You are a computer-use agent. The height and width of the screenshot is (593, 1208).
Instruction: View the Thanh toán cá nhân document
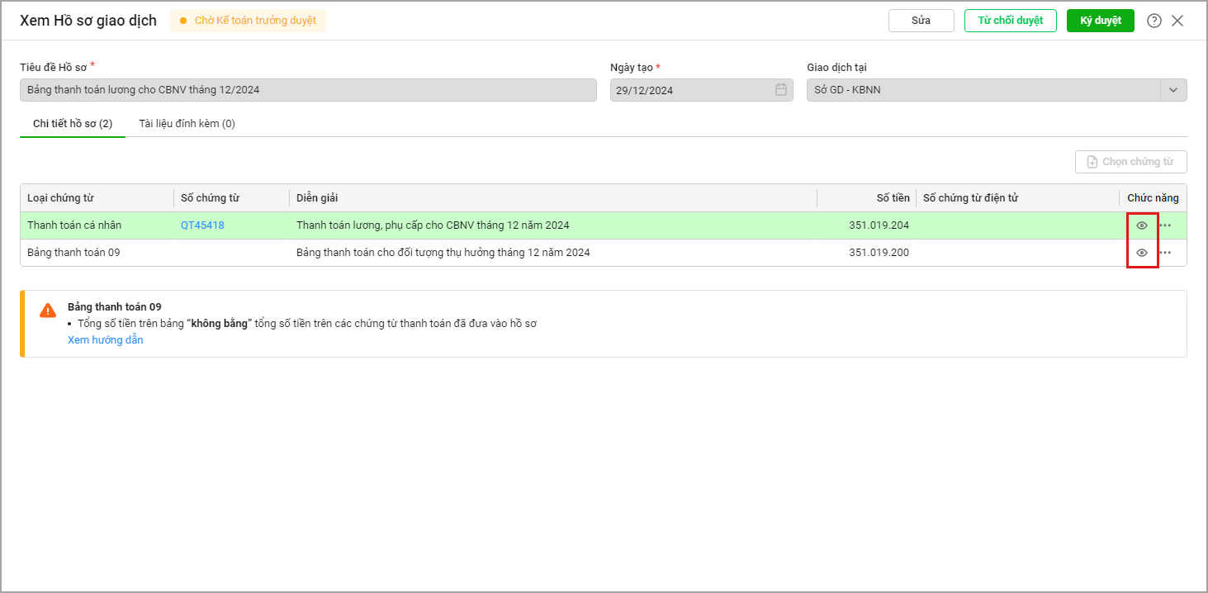pos(1142,225)
